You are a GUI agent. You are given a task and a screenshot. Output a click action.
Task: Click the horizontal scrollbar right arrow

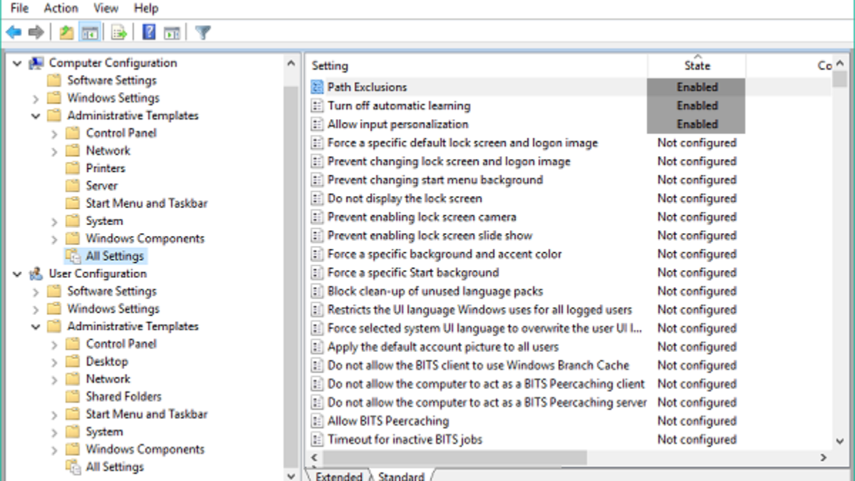(x=823, y=457)
